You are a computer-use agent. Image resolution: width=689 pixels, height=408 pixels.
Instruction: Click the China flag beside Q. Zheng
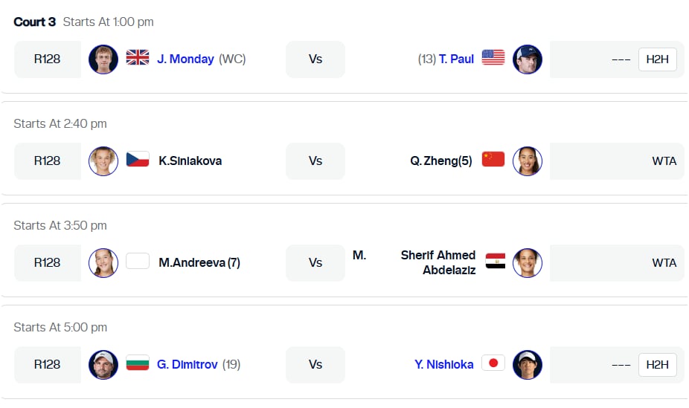pos(493,159)
